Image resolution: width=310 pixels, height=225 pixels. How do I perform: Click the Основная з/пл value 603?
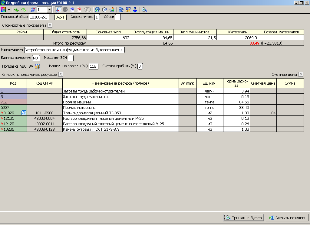click(x=108, y=38)
